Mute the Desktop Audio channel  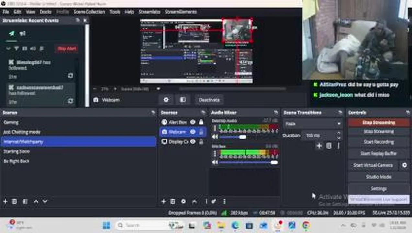coord(215,137)
